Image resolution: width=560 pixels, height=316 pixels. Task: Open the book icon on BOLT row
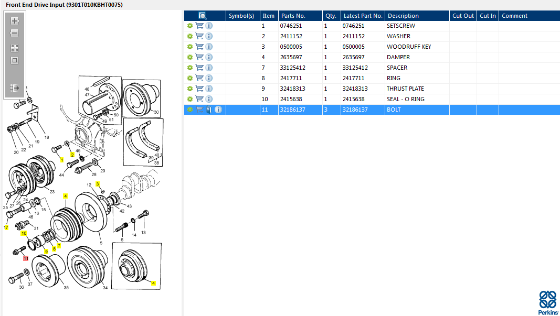pyautogui.click(x=209, y=110)
